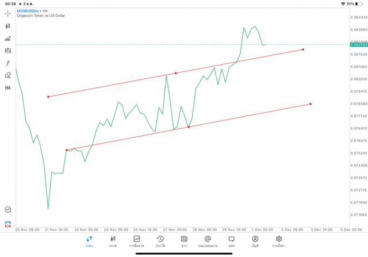Open the การซื้อขาย (trade) tab
The width and height of the screenshot is (368, 257).
pos(137,241)
